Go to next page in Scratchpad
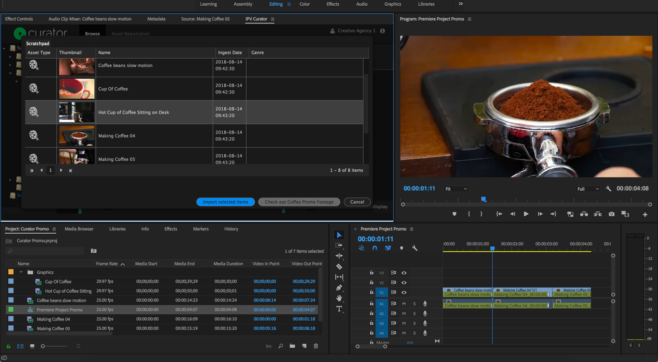 pos(61,170)
